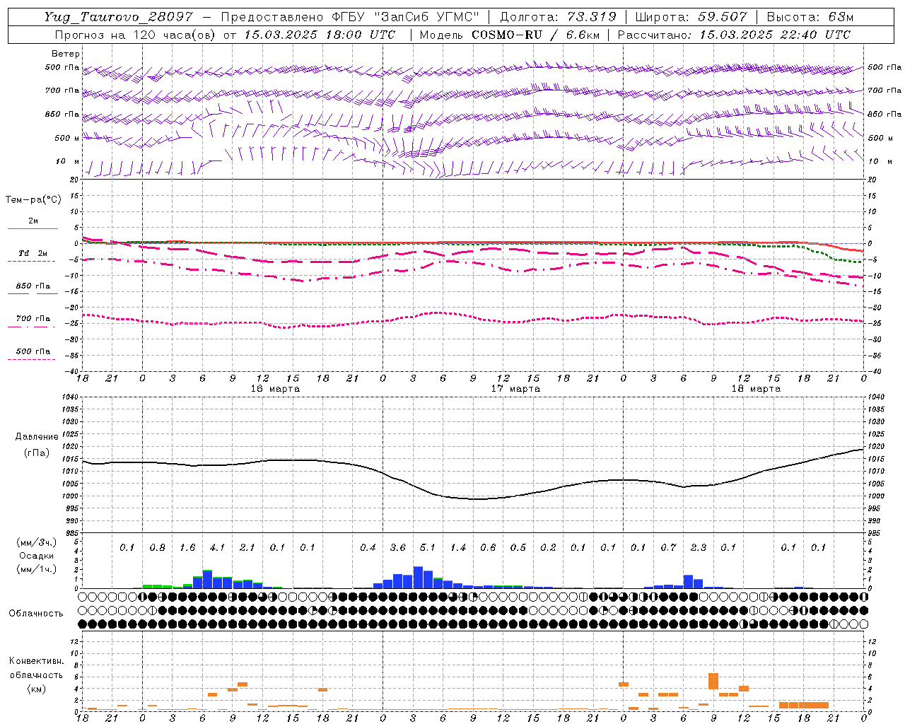Click the 16 марта date label
The width and height of the screenshot is (905, 724).
pos(275,389)
